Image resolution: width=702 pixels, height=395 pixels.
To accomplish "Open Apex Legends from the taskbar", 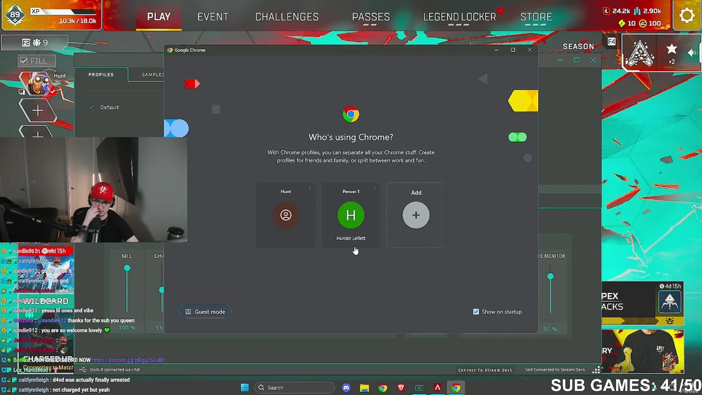I will pyautogui.click(x=438, y=387).
